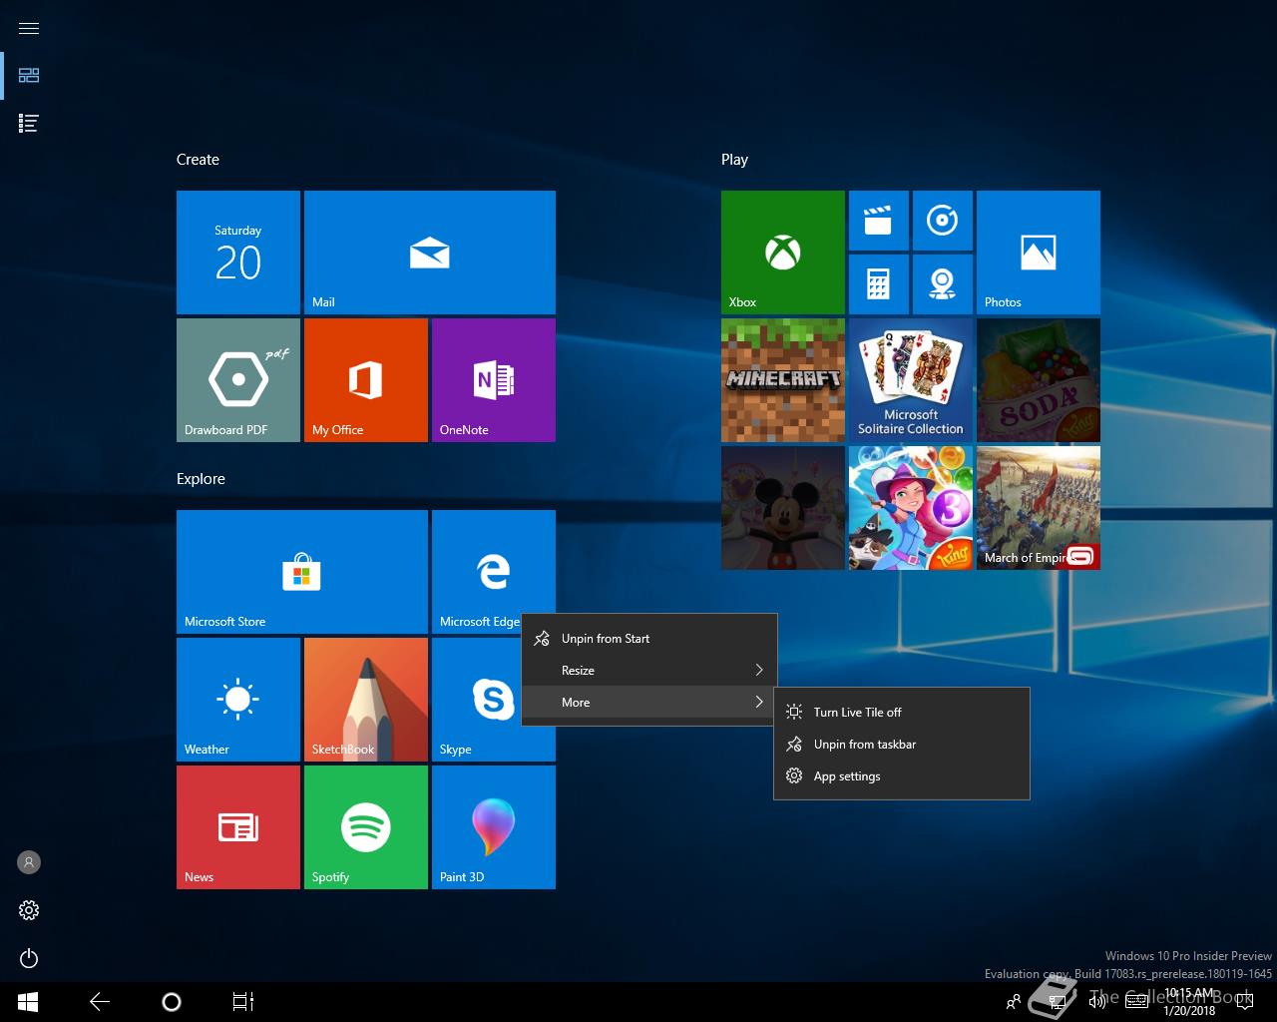Open the hamburger menu in Start
Viewport: 1277px width, 1022px height.
[x=29, y=28]
